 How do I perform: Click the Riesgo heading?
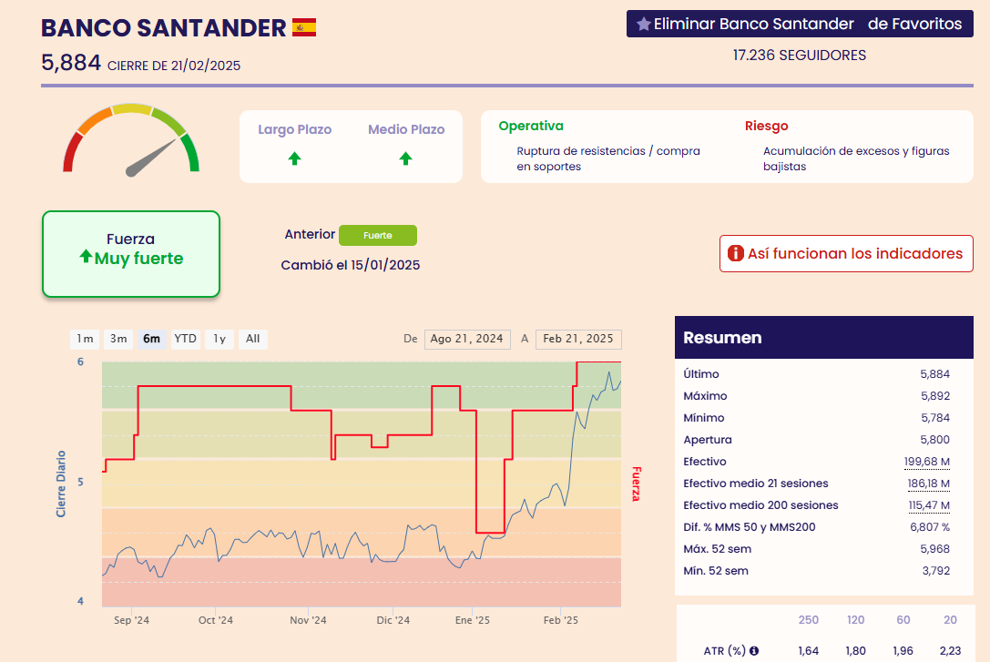point(767,126)
